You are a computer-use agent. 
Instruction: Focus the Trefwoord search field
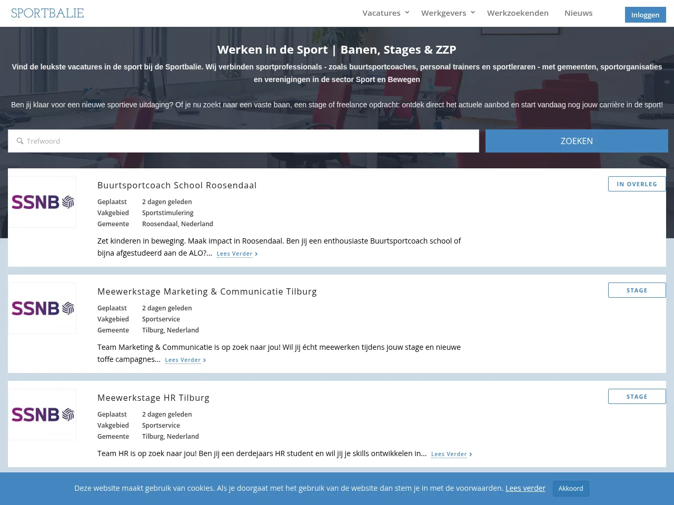pyautogui.click(x=243, y=141)
